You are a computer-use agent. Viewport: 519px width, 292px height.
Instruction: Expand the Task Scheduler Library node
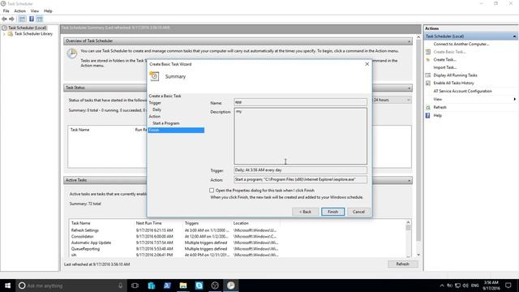point(4,34)
